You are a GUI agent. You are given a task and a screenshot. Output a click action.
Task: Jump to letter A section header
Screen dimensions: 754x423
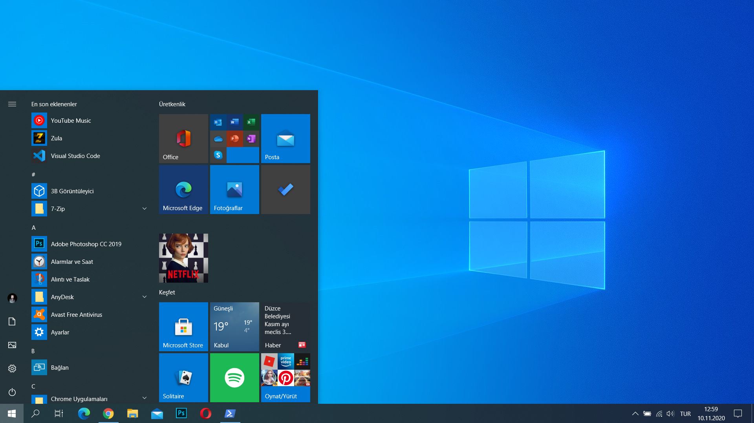pyautogui.click(x=33, y=227)
